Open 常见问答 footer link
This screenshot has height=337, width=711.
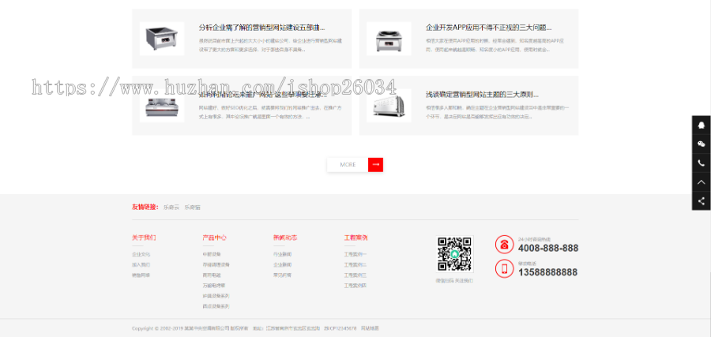[283, 275]
